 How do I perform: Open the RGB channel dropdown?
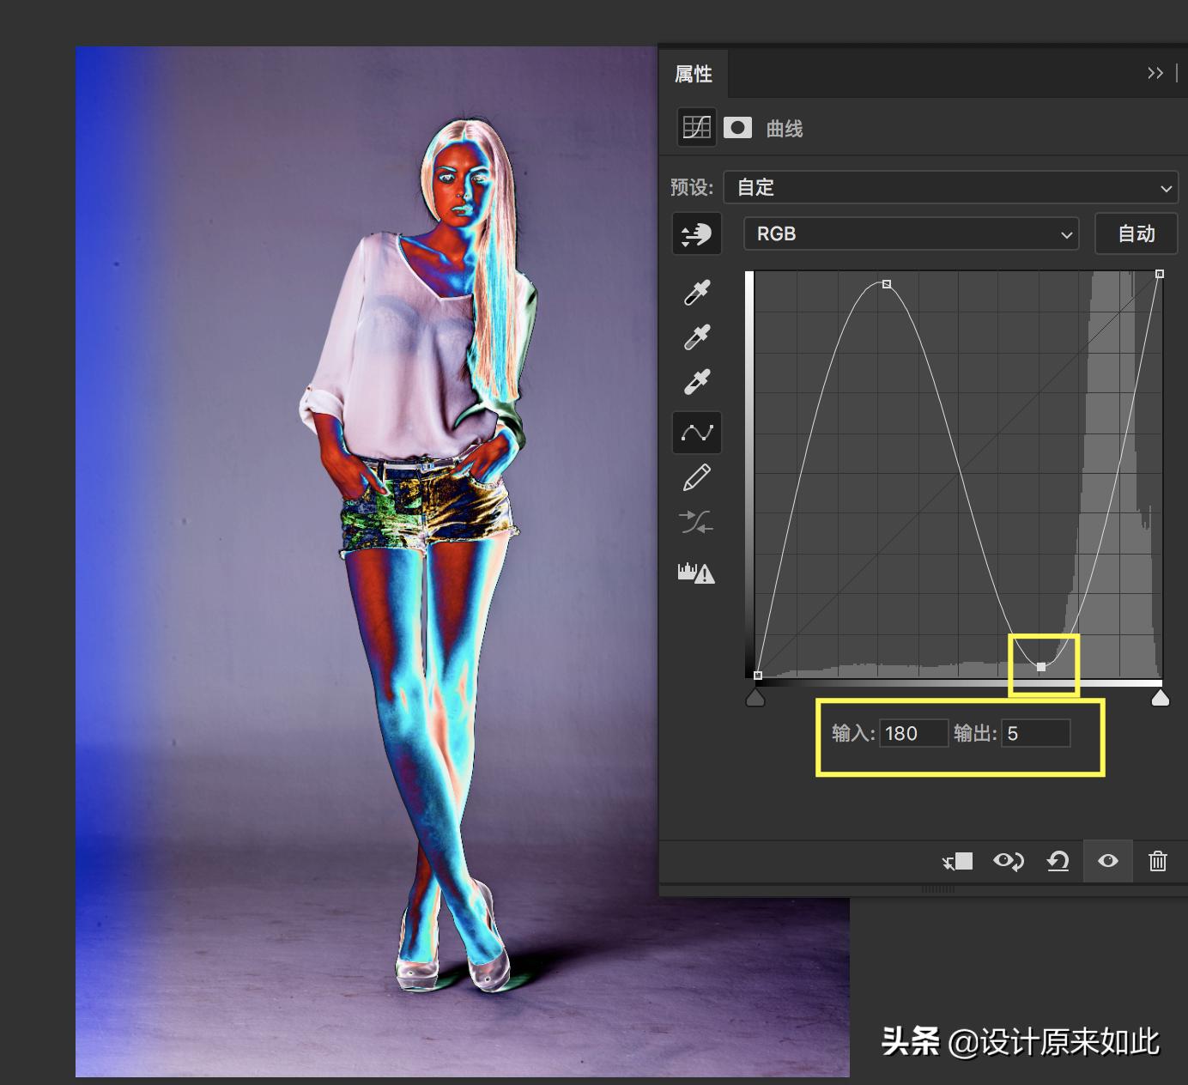[x=911, y=233]
